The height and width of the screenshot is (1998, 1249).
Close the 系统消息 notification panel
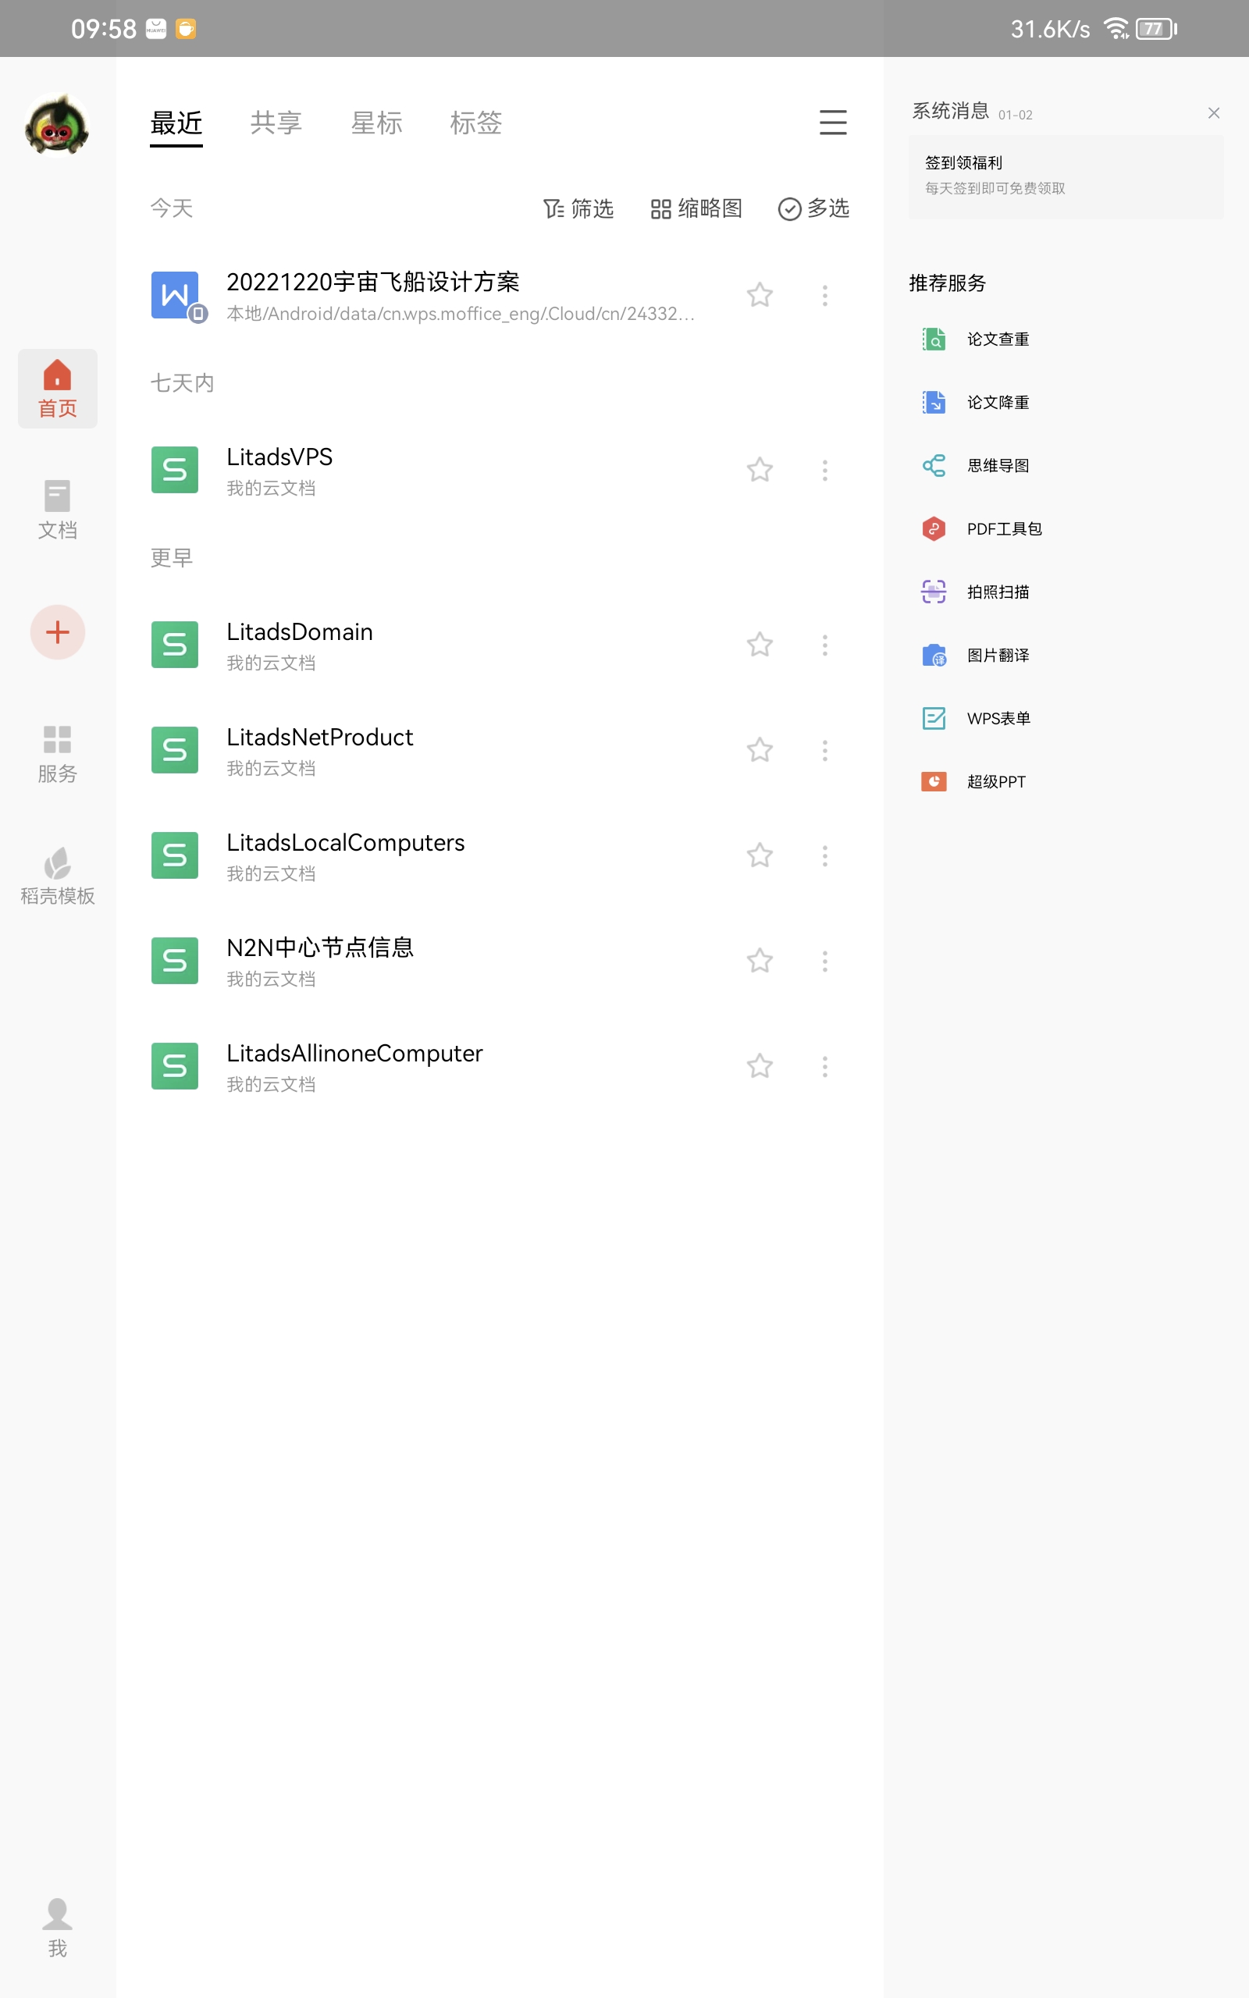click(x=1213, y=113)
